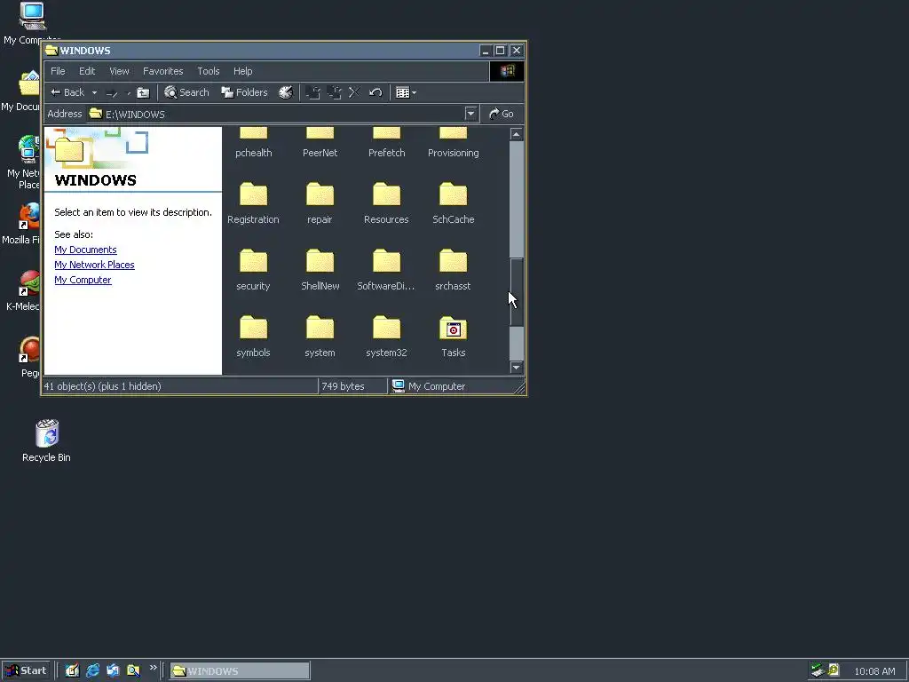Click the network tray icon
The width and height of the screenshot is (909, 682).
(x=818, y=671)
